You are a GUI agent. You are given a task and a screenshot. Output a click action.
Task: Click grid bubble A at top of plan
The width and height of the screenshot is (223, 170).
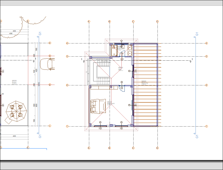(x=89, y=21)
